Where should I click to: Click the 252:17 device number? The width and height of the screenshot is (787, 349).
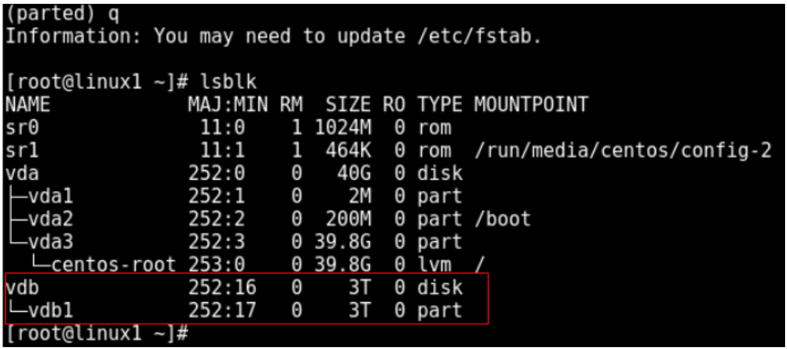click(222, 311)
